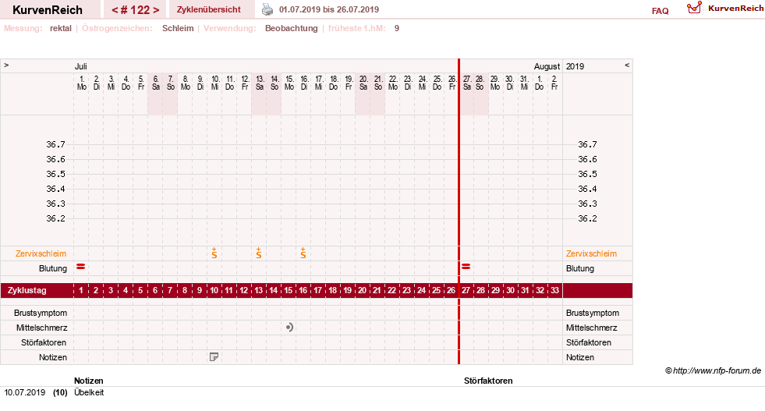Click the 2019 year label
The width and height of the screenshot is (765, 411).
pos(575,66)
